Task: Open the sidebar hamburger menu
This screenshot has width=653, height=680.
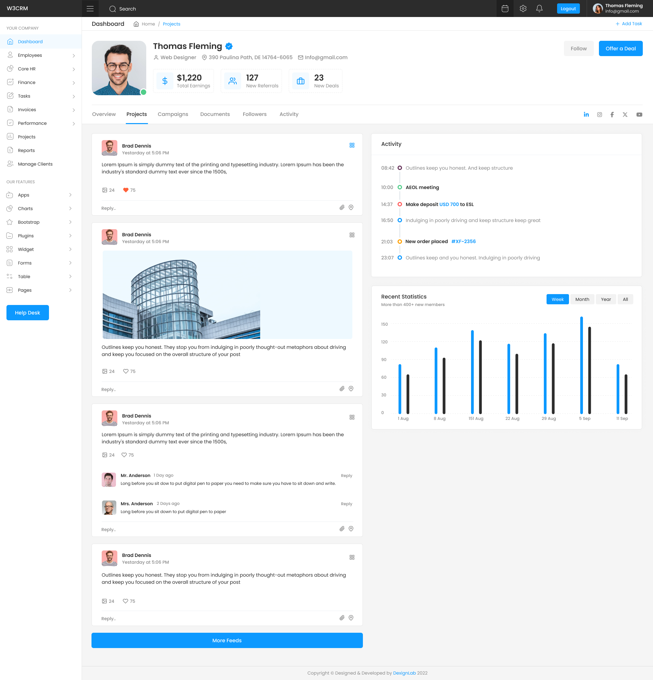Action: point(90,8)
